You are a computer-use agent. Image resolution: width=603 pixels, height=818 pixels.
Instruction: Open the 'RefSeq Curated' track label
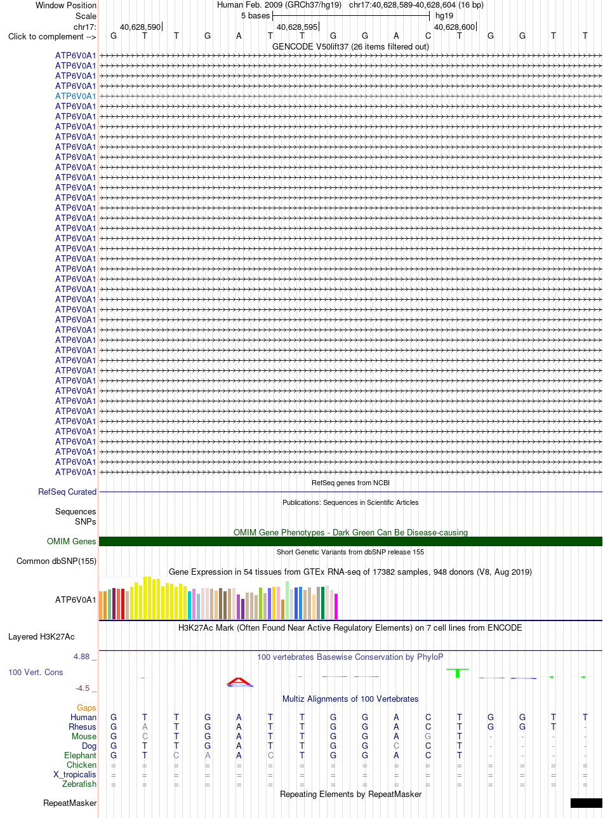(67, 492)
